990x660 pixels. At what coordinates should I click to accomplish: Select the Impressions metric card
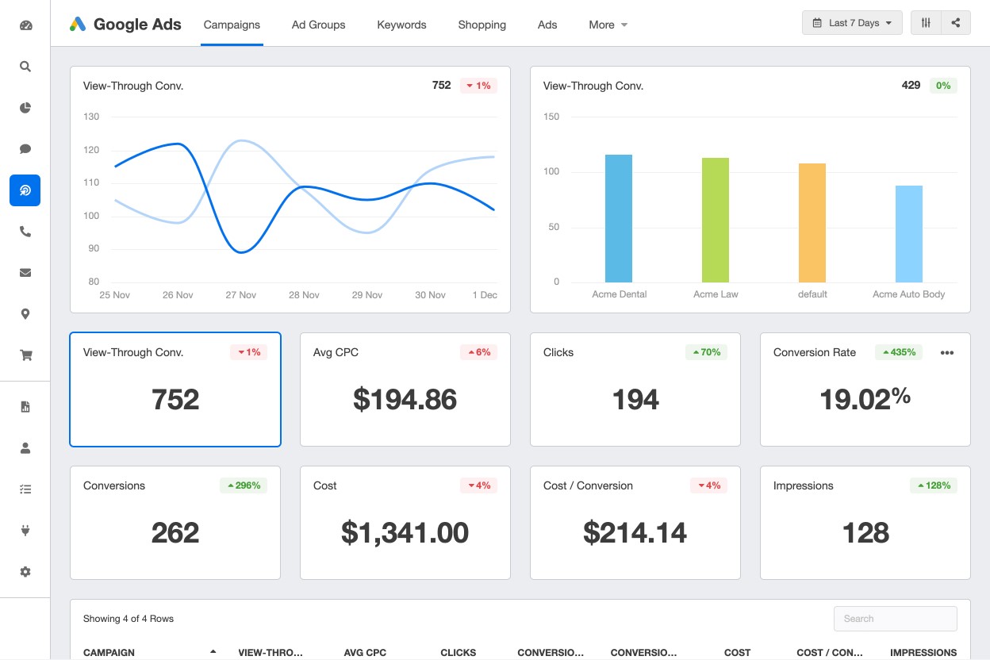click(865, 522)
